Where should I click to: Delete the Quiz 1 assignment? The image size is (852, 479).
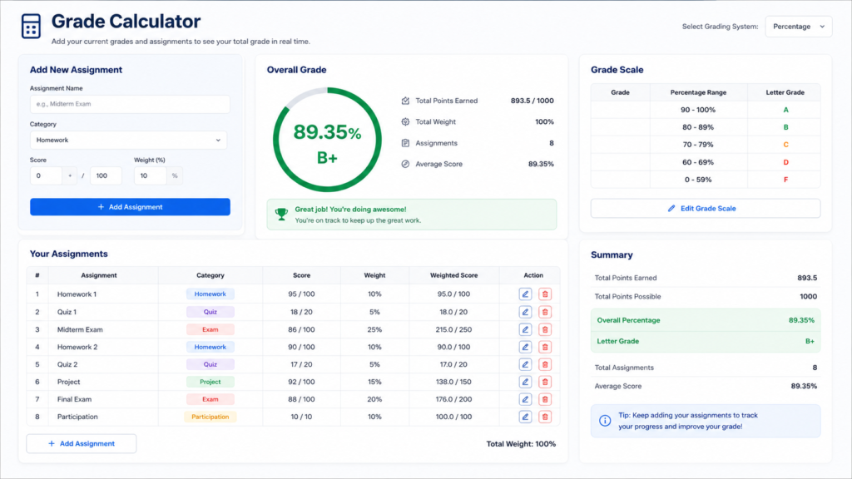pos(544,312)
